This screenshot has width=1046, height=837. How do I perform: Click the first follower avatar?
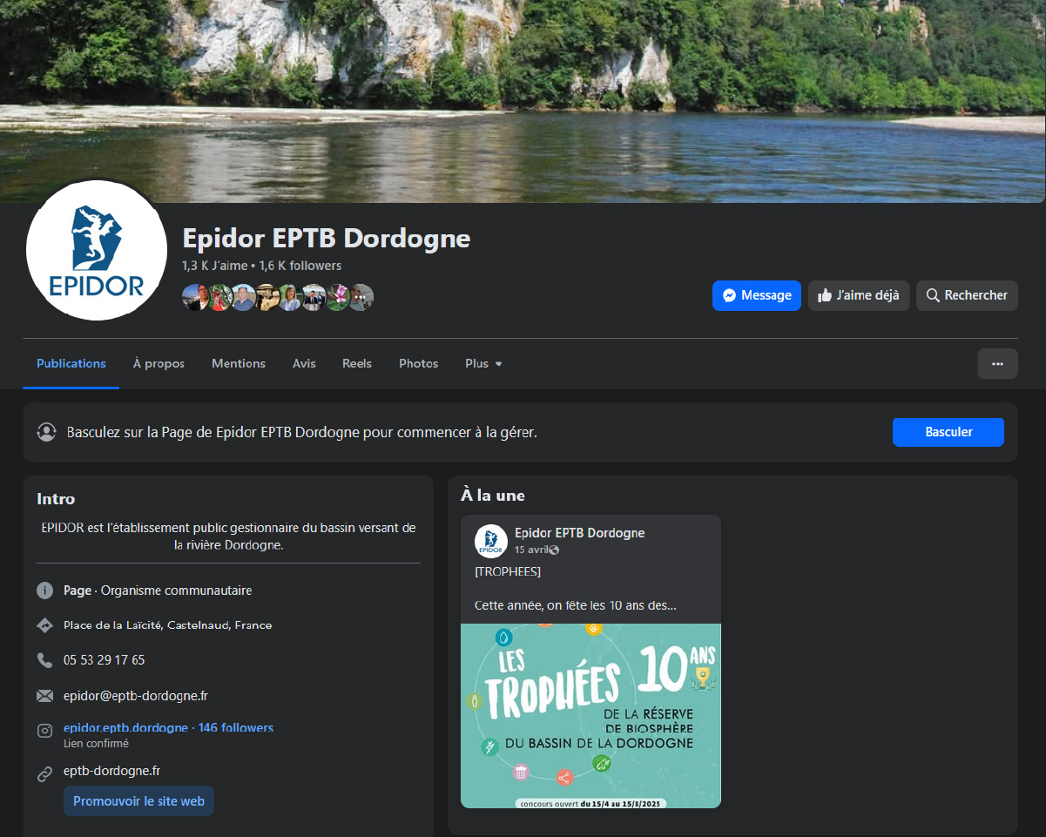click(x=195, y=297)
